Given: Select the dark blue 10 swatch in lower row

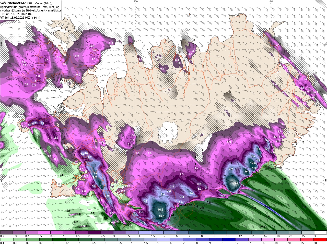Looking at the screenshot, I should (228, 240).
